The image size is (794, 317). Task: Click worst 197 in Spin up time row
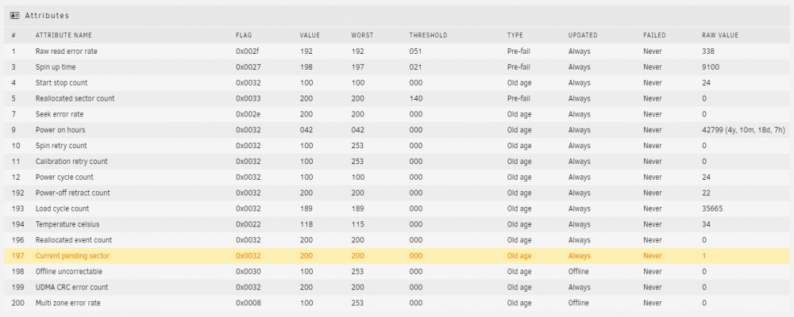(357, 67)
